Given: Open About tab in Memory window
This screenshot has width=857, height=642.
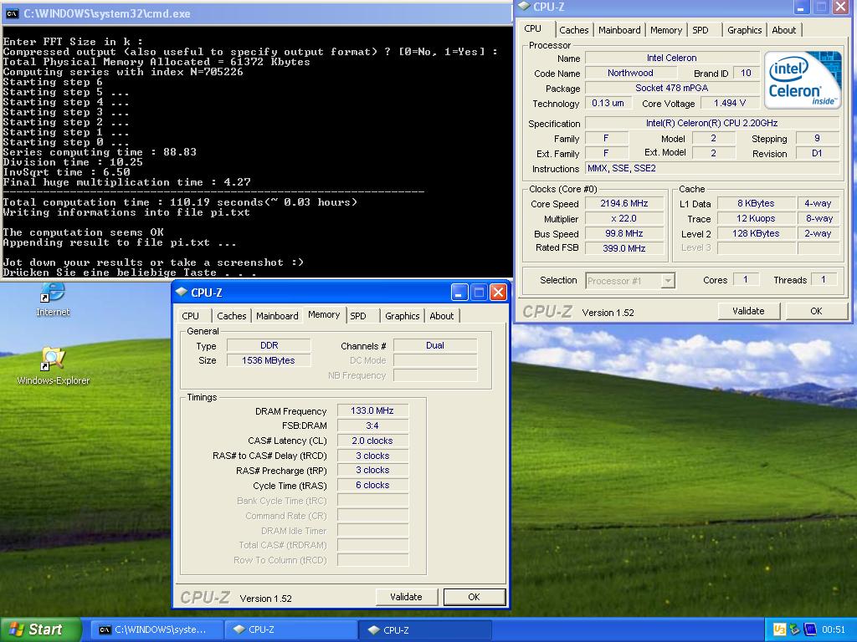Looking at the screenshot, I should tap(442, 315).
